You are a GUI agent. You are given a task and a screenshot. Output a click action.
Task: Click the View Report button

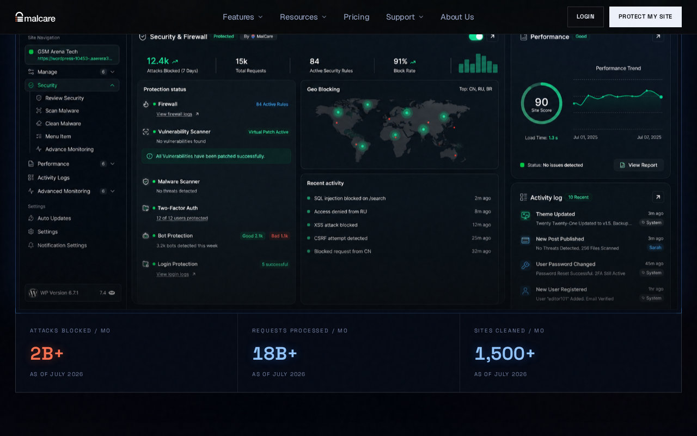click(639, 165)
